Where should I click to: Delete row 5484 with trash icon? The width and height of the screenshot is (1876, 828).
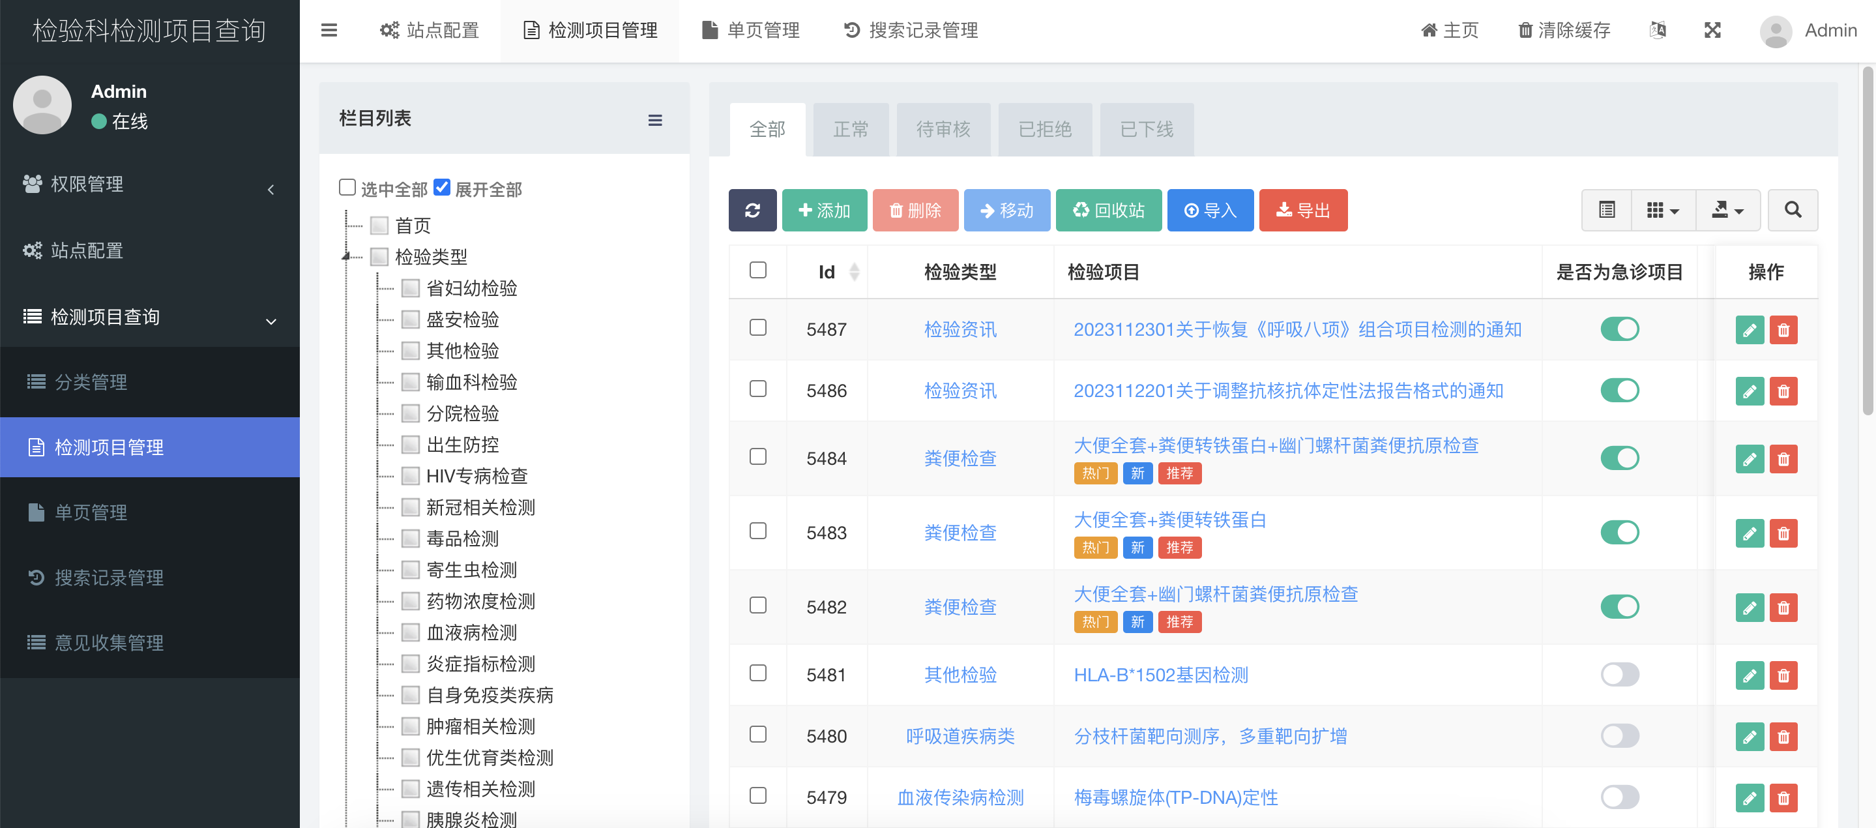1783,459
